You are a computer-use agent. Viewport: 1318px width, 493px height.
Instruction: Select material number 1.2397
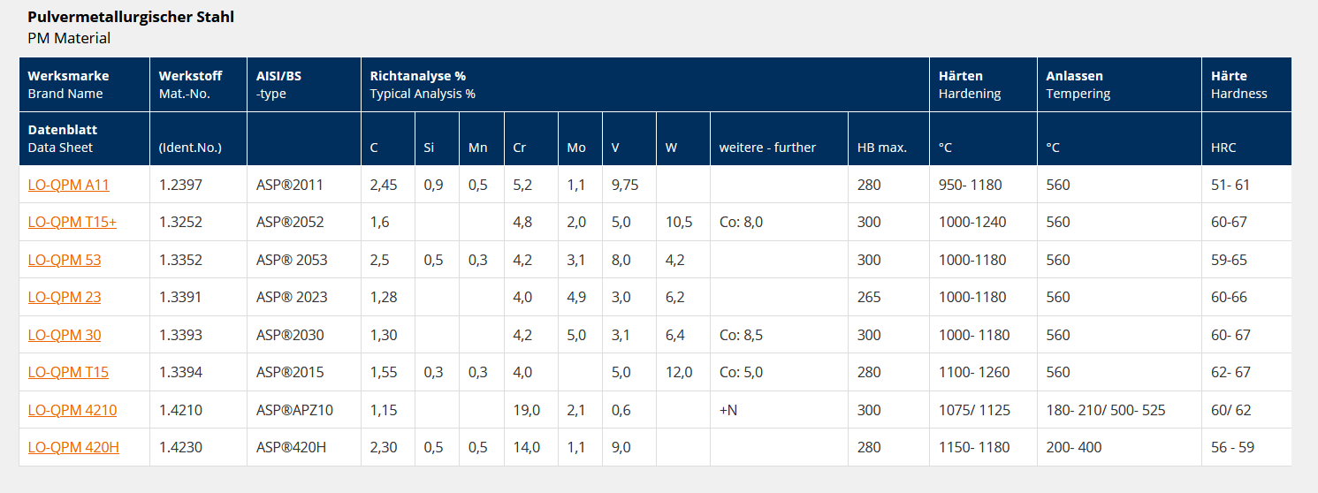tap(180, 185)
